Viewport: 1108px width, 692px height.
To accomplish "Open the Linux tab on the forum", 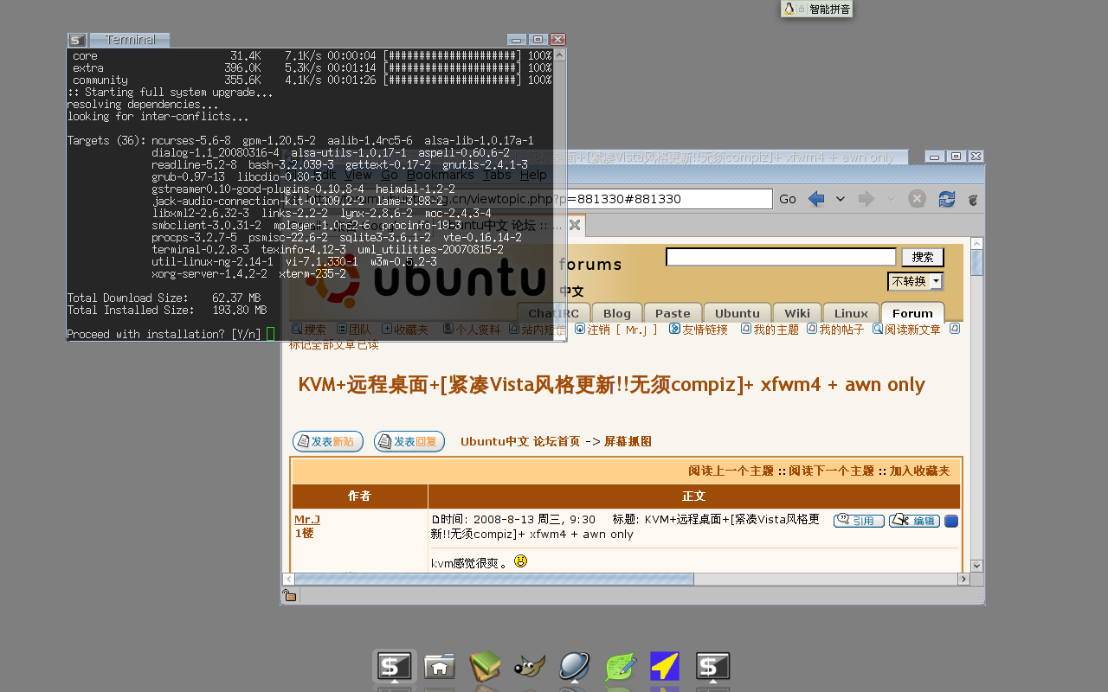I will tap(851, 313).
